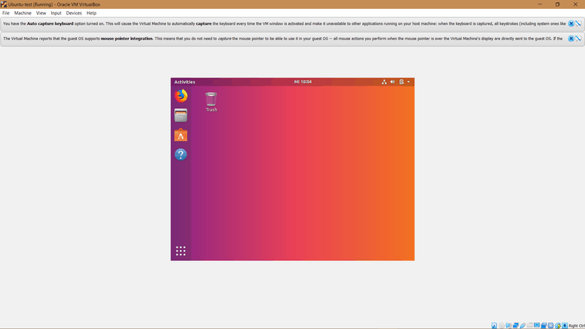Expand the Ubuntu system menu arrow

(409, 82)
